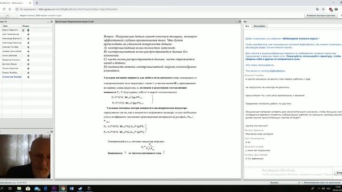Open File Explorer from the taskbar
Image resolution: width=342 pixels, height=192 pixels.
[x=19, y=188]
